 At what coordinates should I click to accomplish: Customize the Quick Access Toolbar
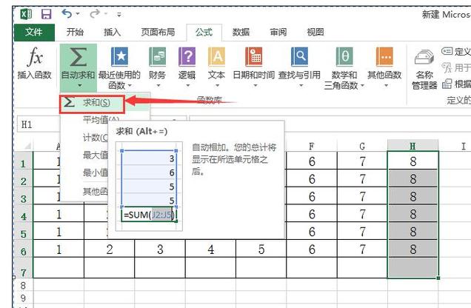(119, 14)
